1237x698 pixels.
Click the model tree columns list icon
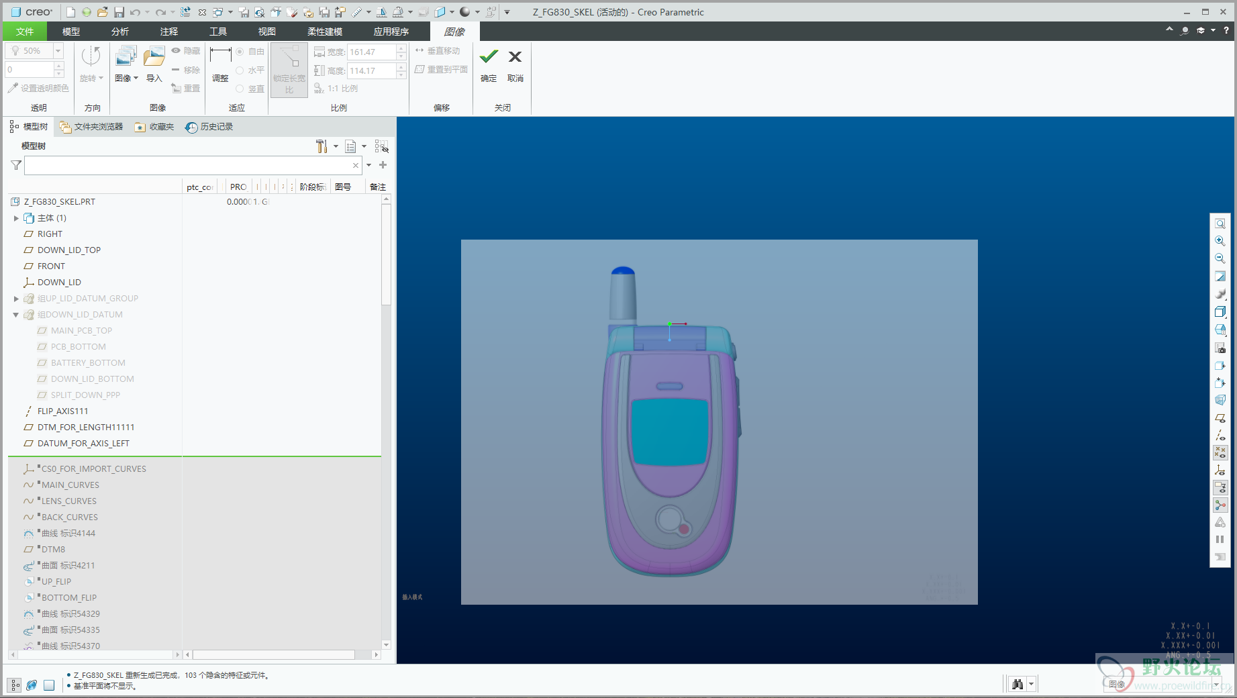click(350, 146)
